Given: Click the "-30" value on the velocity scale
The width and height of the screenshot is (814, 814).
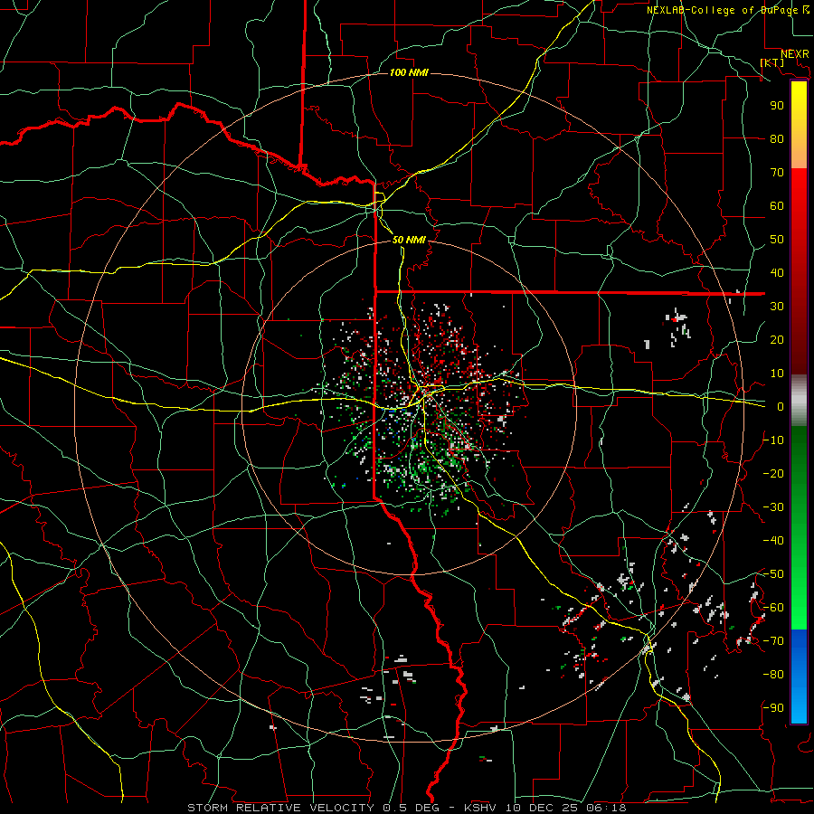Looking at the screenshot, I should [773, 507].
